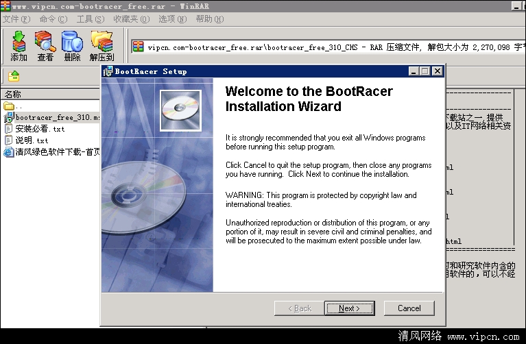Select the 清风绿色软件下载 shortcut file
This screenshot has height=344, width=526.
(56, 151)
